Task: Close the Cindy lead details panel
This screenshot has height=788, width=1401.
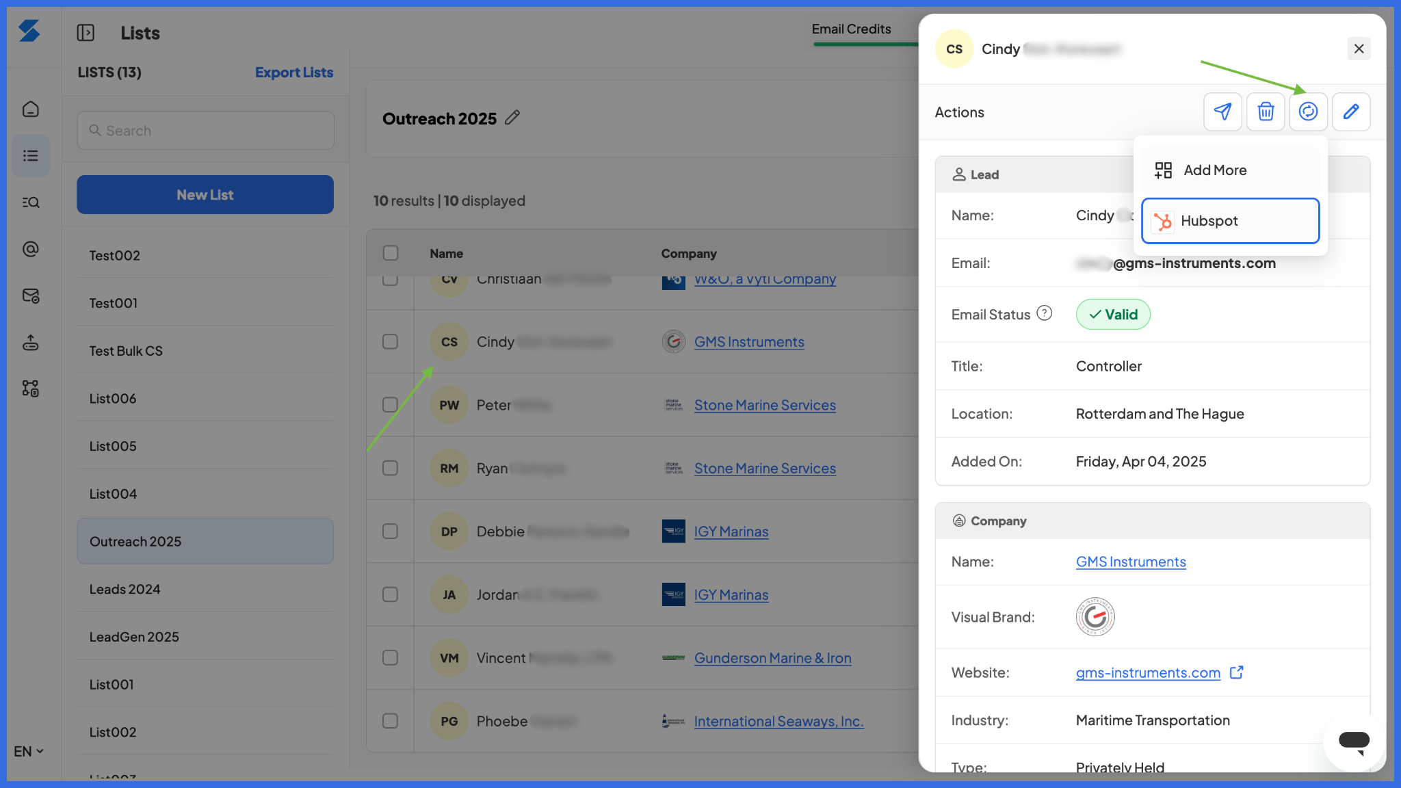Action: [x=1359, y=49]
